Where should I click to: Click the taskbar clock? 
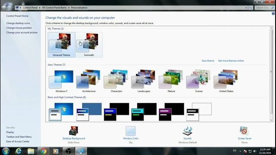[265, 151]
